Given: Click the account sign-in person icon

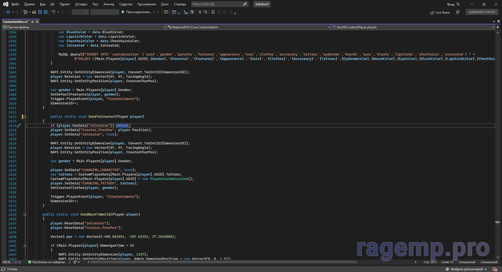Looking at the screenshot, I should [458, 4].
